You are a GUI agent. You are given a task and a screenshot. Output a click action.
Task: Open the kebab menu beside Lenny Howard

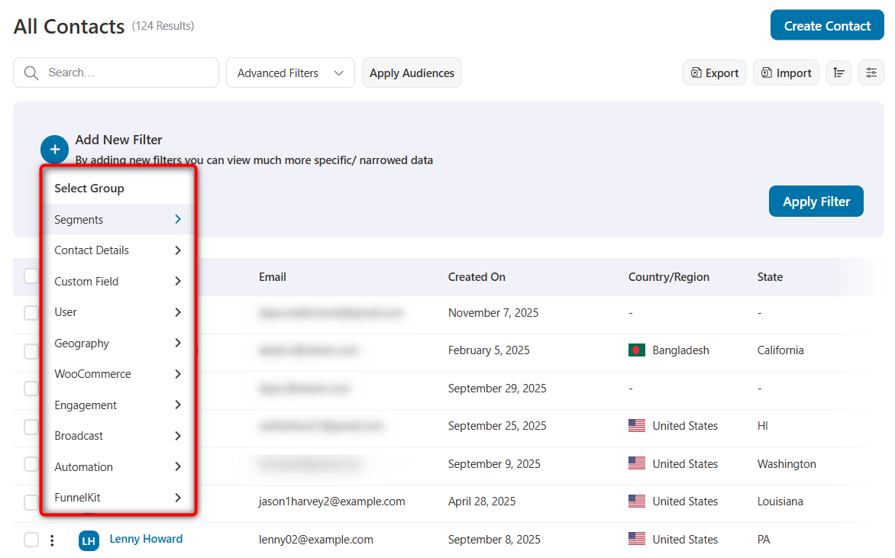point(52,539)
